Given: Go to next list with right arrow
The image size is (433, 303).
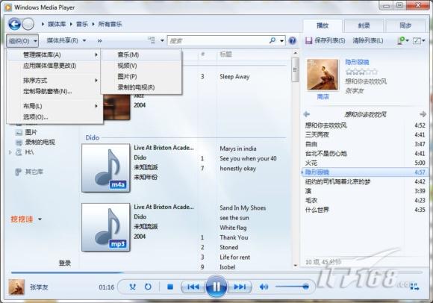Looking at the screenshot, I should click(x=423, y=114).
